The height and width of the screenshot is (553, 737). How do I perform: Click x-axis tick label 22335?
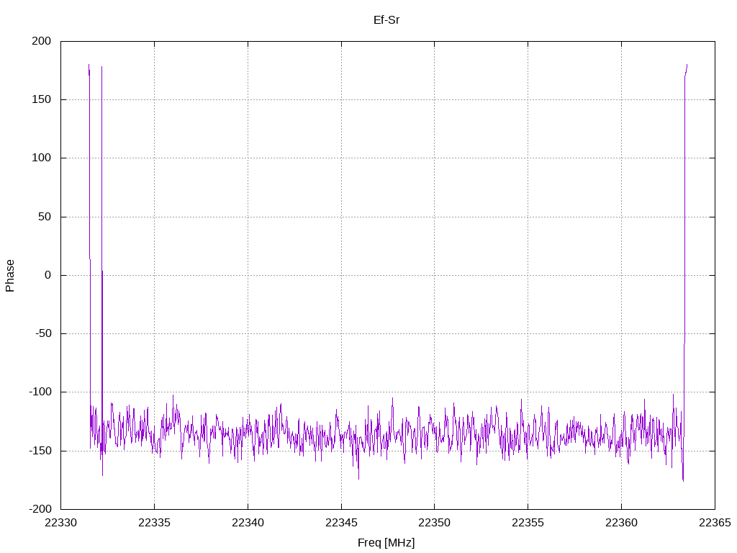(x=154, y=523)
